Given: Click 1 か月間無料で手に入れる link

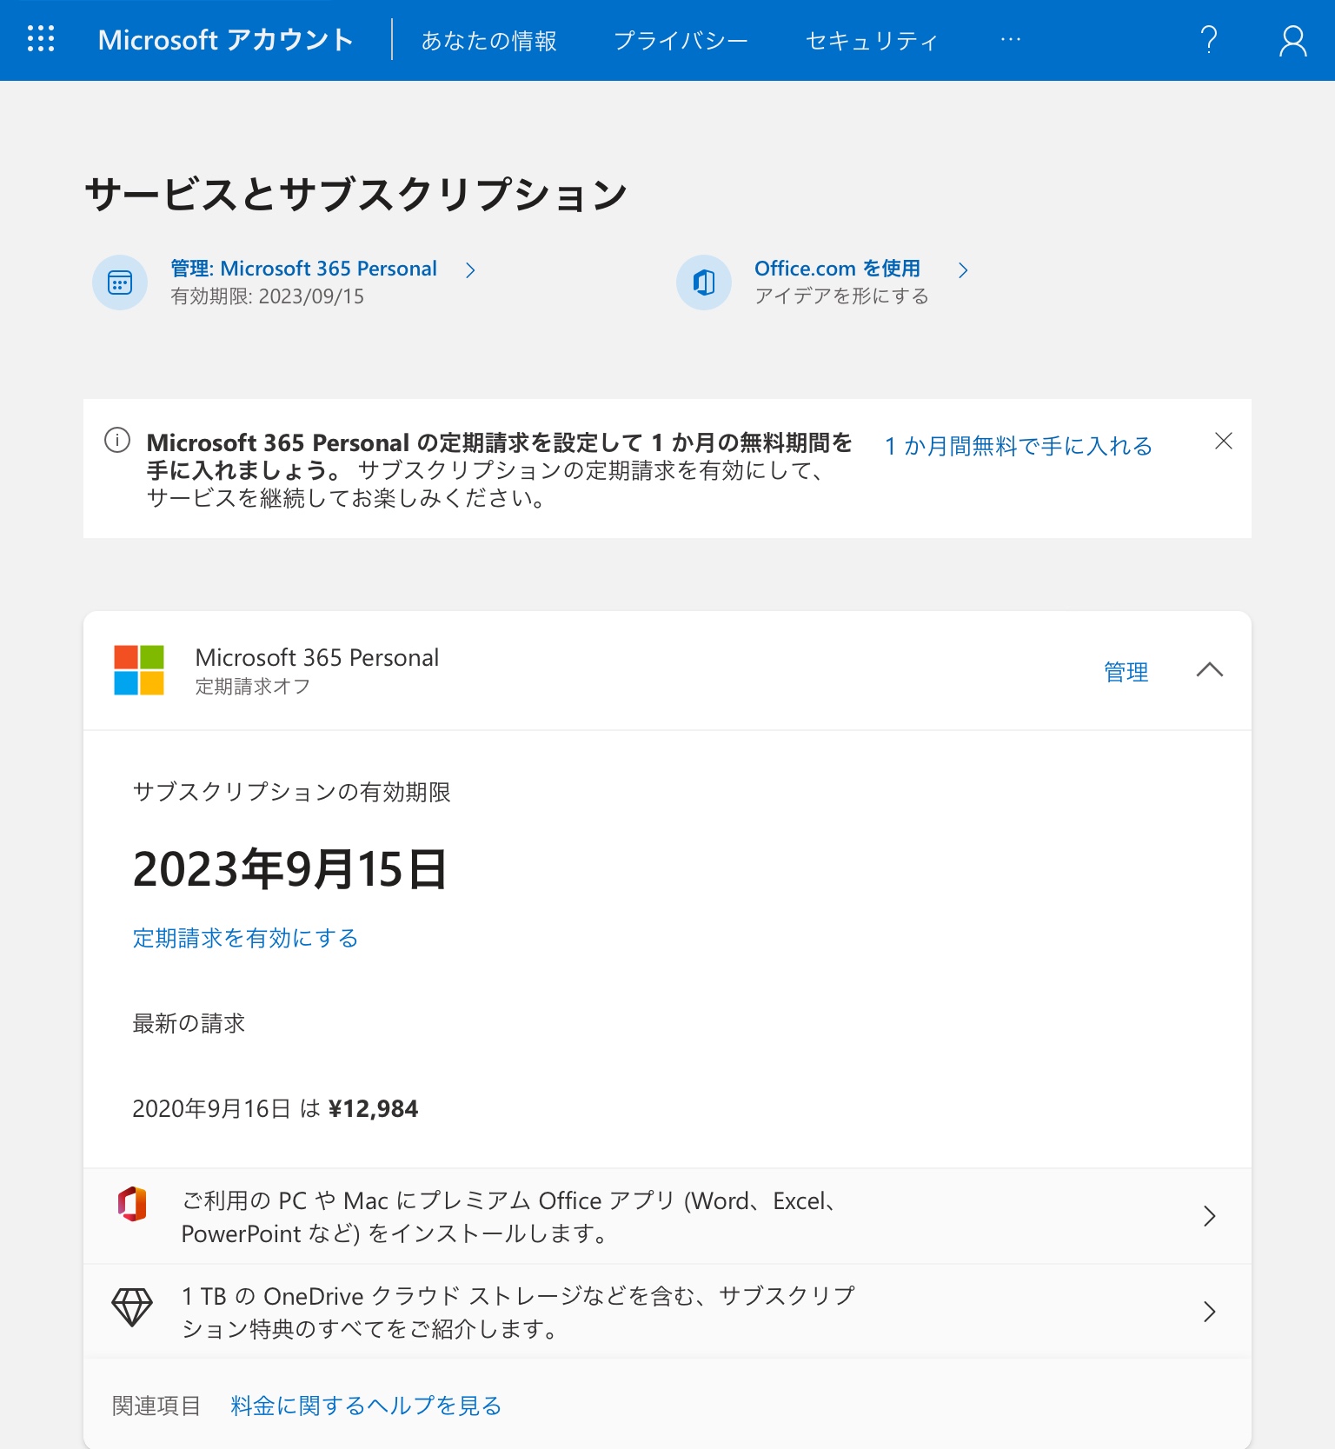Looking at the screenshot, I should (x=1019, y=446).
